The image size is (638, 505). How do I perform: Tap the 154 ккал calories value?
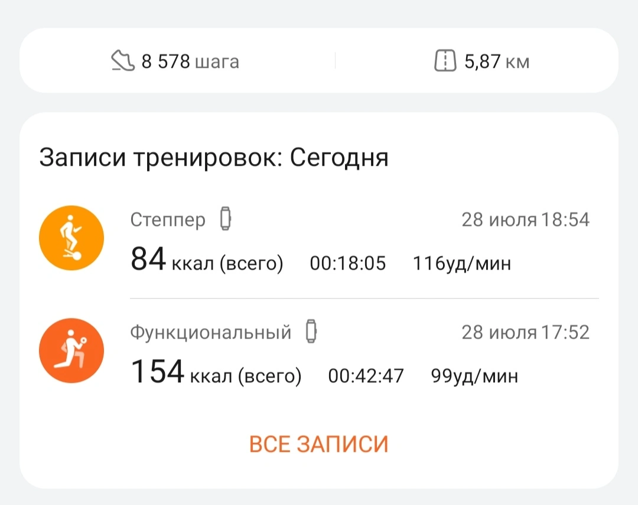[x=216, y=374]
